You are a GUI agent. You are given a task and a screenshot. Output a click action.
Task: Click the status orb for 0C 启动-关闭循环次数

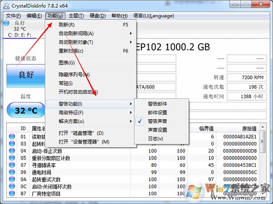click(x=12, y=186)
